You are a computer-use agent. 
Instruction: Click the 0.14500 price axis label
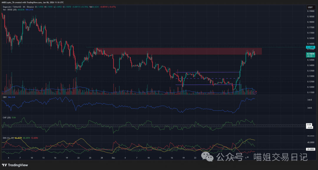click(310, 60)
